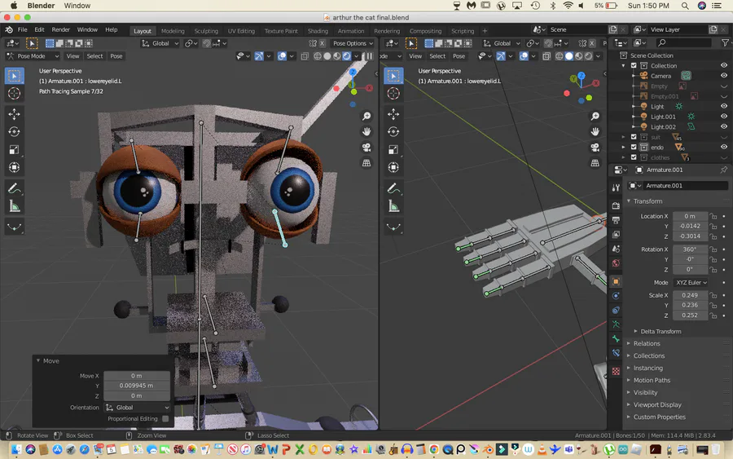Add a new workspace with the plus button

pyautogui.click(x=485, y=31)
